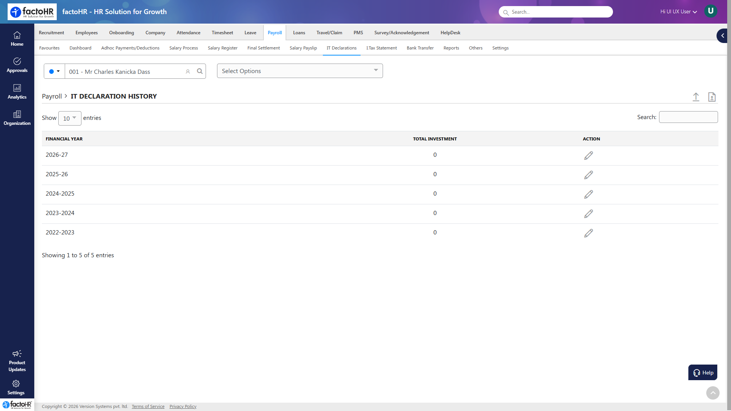Open the Hi UI UX User menu
This screenshot has width=731, height=411.
[x=678, y=12]
